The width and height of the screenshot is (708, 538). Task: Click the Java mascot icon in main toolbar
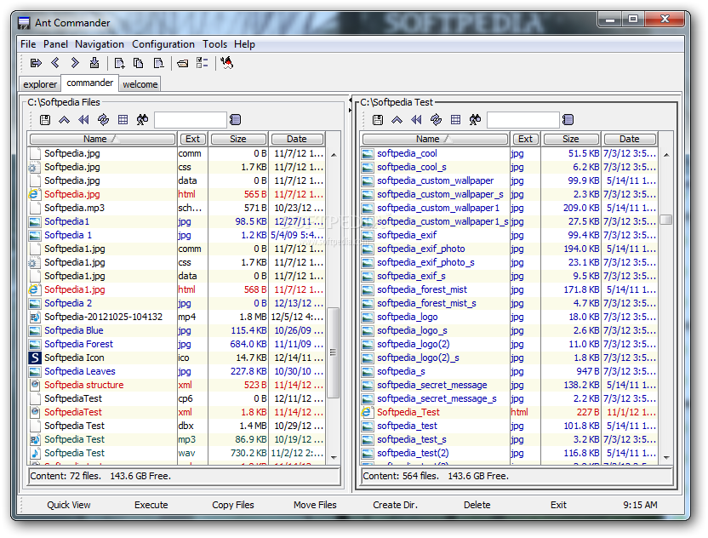(x=226, y=63)
